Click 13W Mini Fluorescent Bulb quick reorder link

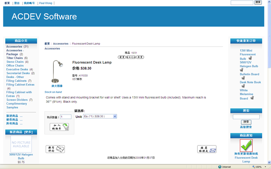[247, 54]
